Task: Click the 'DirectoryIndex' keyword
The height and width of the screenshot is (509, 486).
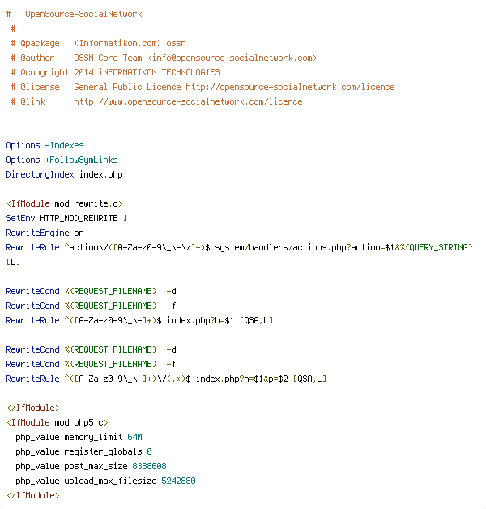Action: 40,174
